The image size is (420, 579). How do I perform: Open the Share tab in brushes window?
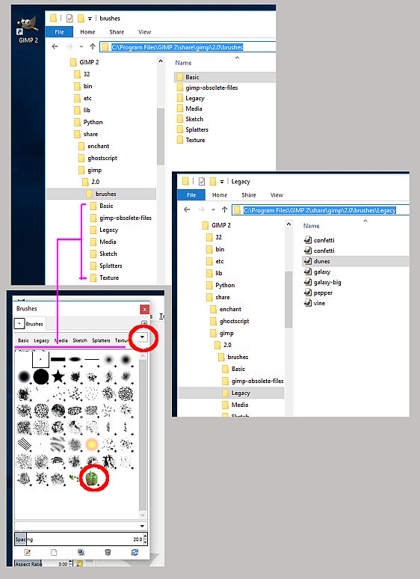[117, 32]
